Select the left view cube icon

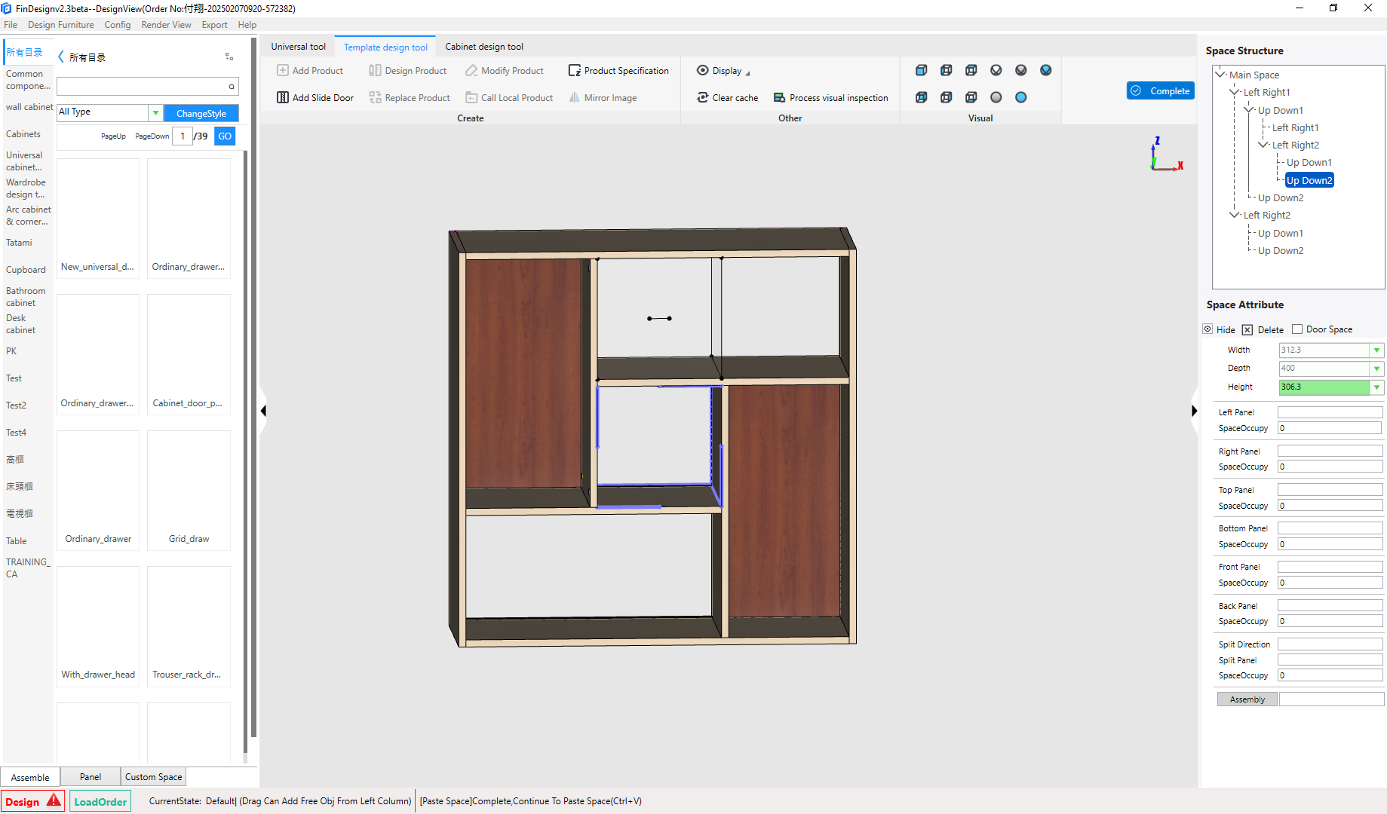pos(946,70)
